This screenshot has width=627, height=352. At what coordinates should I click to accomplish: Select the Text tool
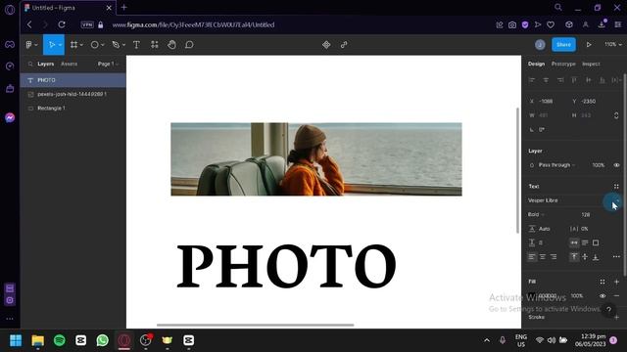pos(136,45)
